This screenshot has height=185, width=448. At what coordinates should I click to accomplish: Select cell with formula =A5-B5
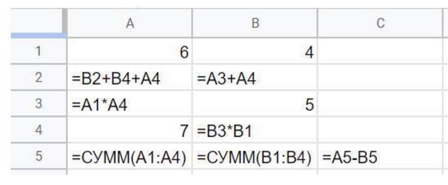click(380, 156)
